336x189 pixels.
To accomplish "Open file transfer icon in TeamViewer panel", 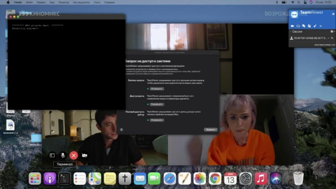I will (x=309, y=26).
